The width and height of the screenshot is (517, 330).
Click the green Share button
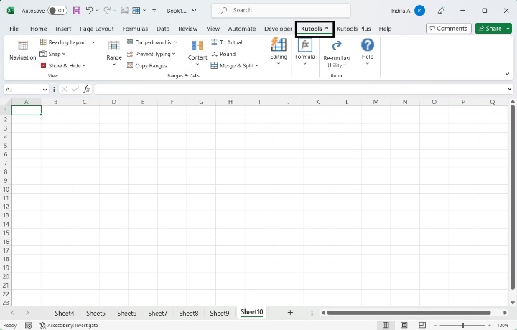(x=493, y=29)
